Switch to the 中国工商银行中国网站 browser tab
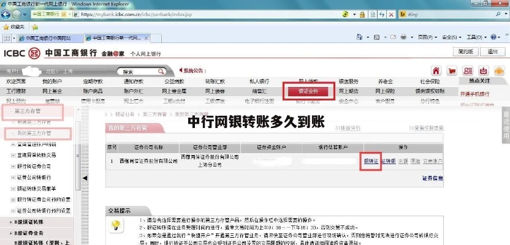Image resolution: width=510 pixels, height=245 pixels. click(x=50, y=39)
